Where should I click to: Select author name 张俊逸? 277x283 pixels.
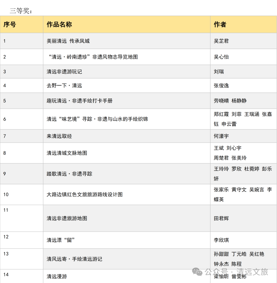pyautogui.click(x=221, y=85)
